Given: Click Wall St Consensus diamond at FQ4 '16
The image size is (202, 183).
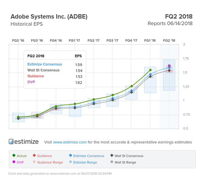Looking at the screenshot, I should [x=56, y=109].
